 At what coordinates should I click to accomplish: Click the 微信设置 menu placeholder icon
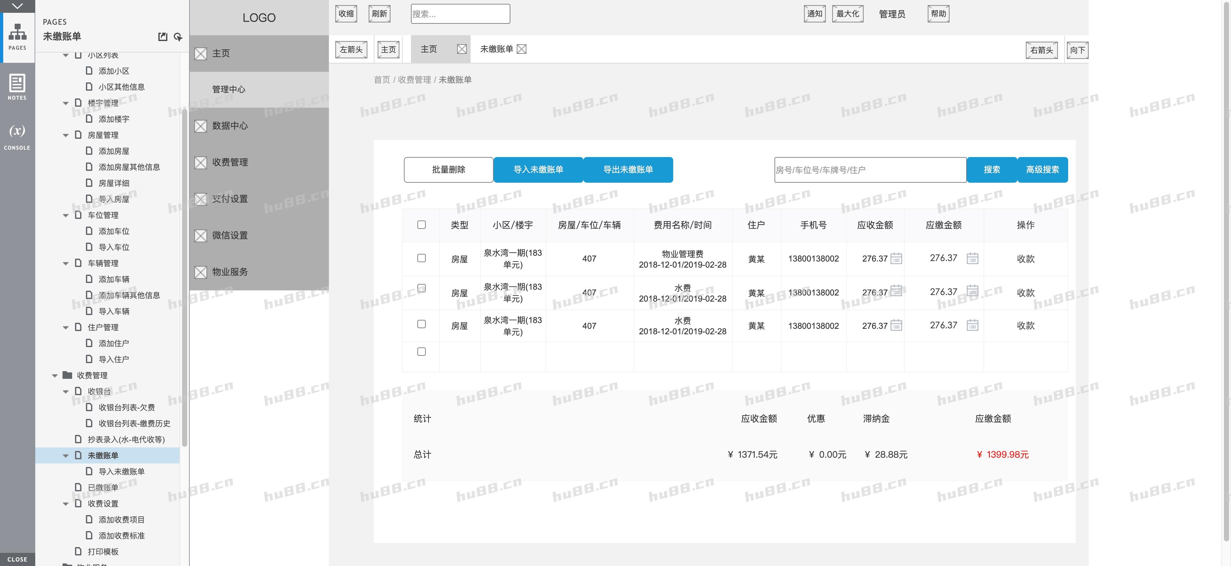pos(200,236)
